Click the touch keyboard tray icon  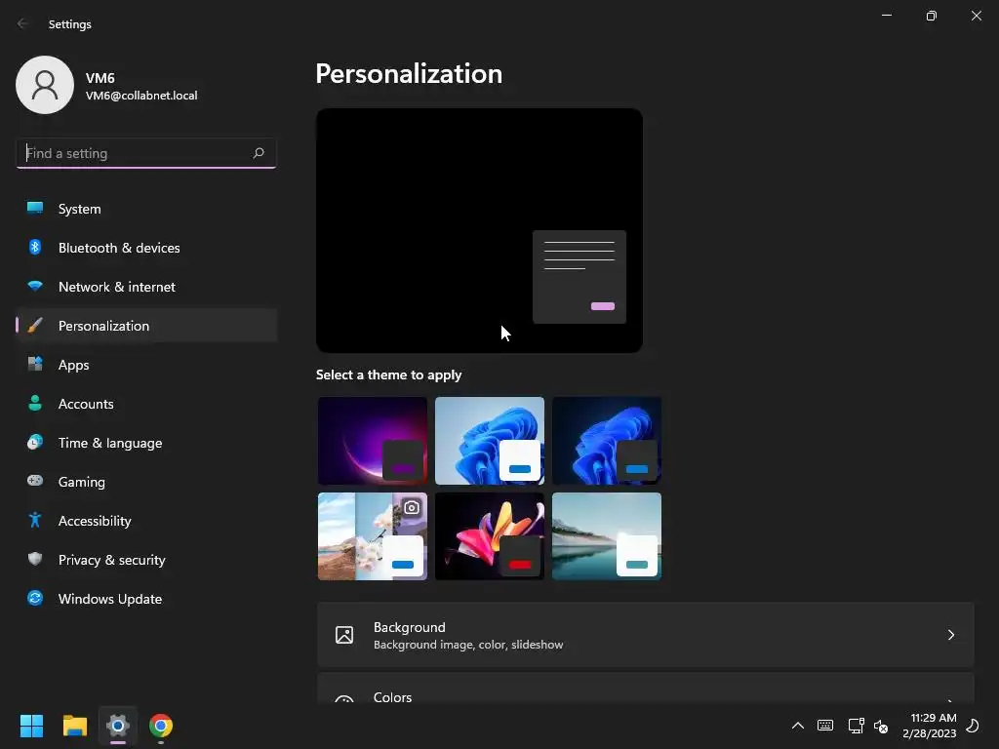tap(825, 726)
